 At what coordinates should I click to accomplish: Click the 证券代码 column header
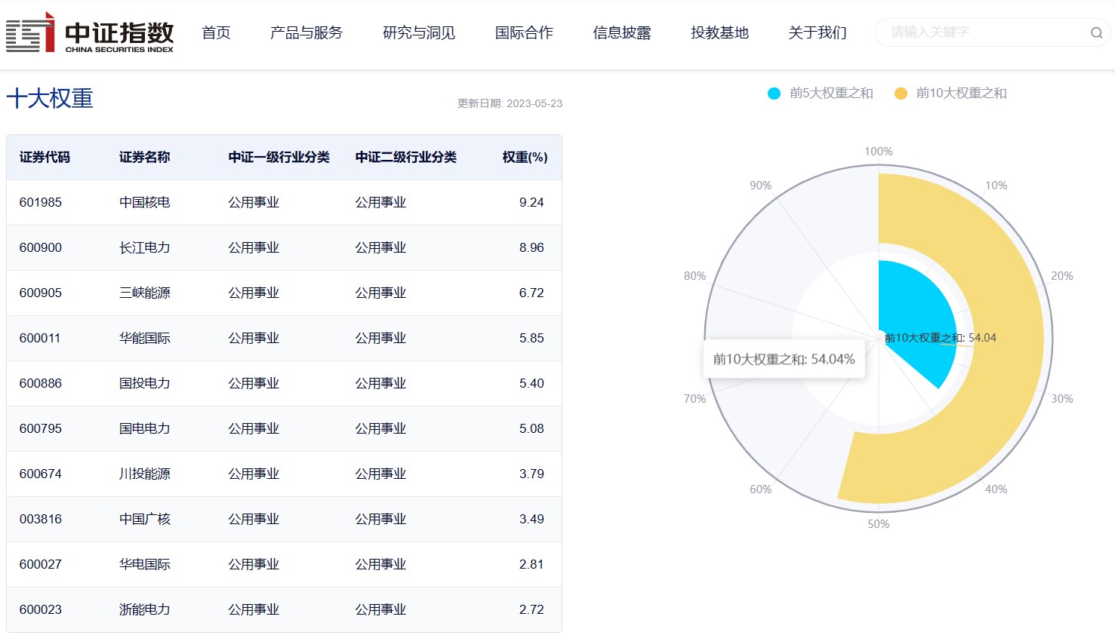[x=45, y=157]
